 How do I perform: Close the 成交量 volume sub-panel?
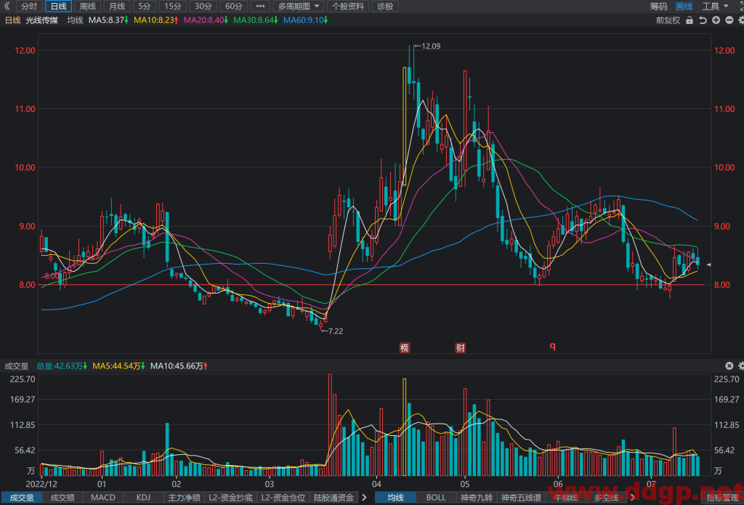pos(729,365)
